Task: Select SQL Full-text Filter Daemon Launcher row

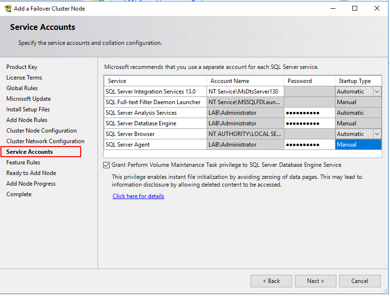Action: 155,102
